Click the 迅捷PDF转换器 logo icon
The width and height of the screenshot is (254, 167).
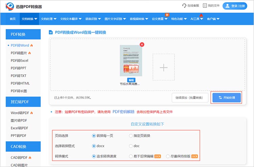[x=10, y=6]
